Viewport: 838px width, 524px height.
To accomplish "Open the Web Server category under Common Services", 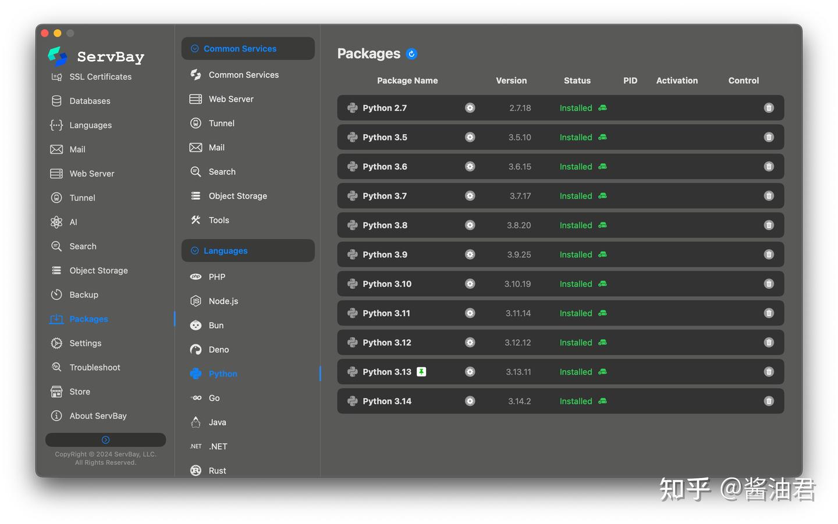I will pyautogui.click(x=231, y=99).
